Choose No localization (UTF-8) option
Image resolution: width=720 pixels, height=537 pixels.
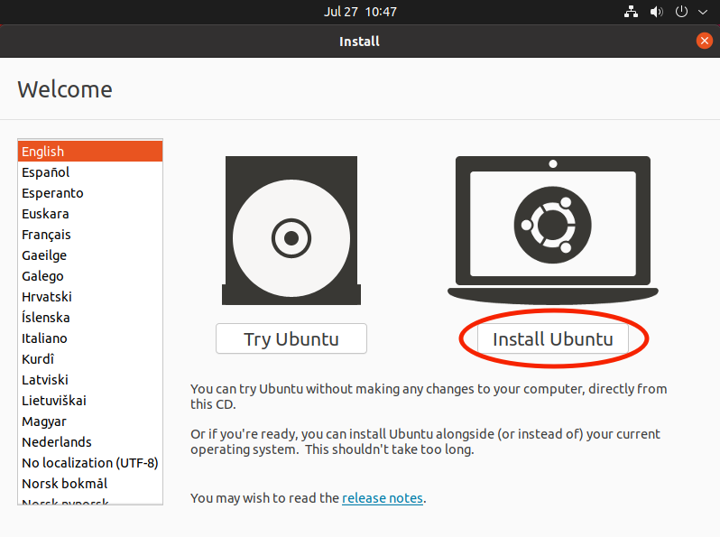click(89, 463)
